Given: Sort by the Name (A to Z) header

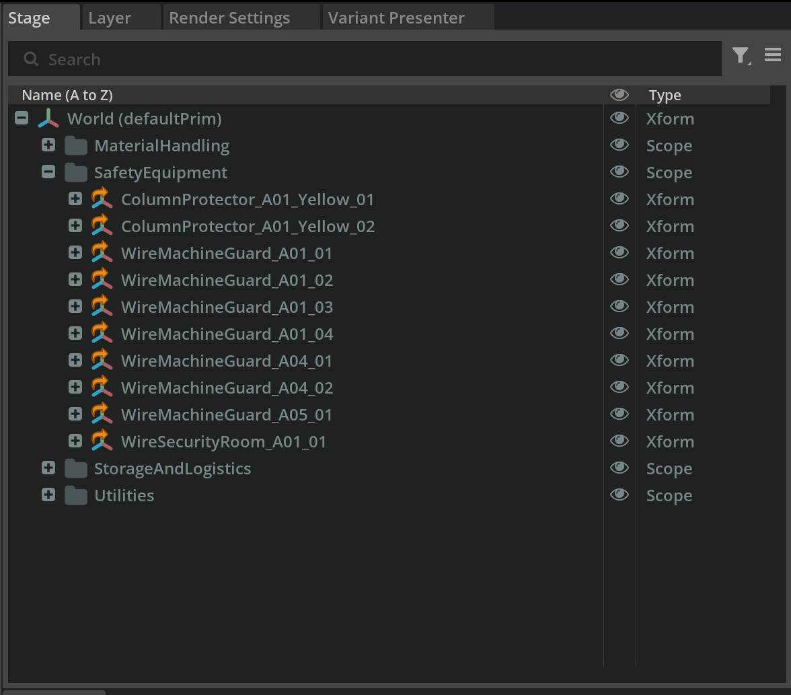Looking at the screenshot, I should pos(67,96).
